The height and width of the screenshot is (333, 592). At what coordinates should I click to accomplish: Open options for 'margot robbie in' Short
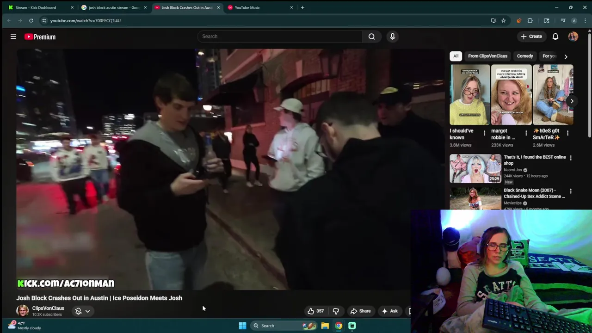[x=526, y=133]
